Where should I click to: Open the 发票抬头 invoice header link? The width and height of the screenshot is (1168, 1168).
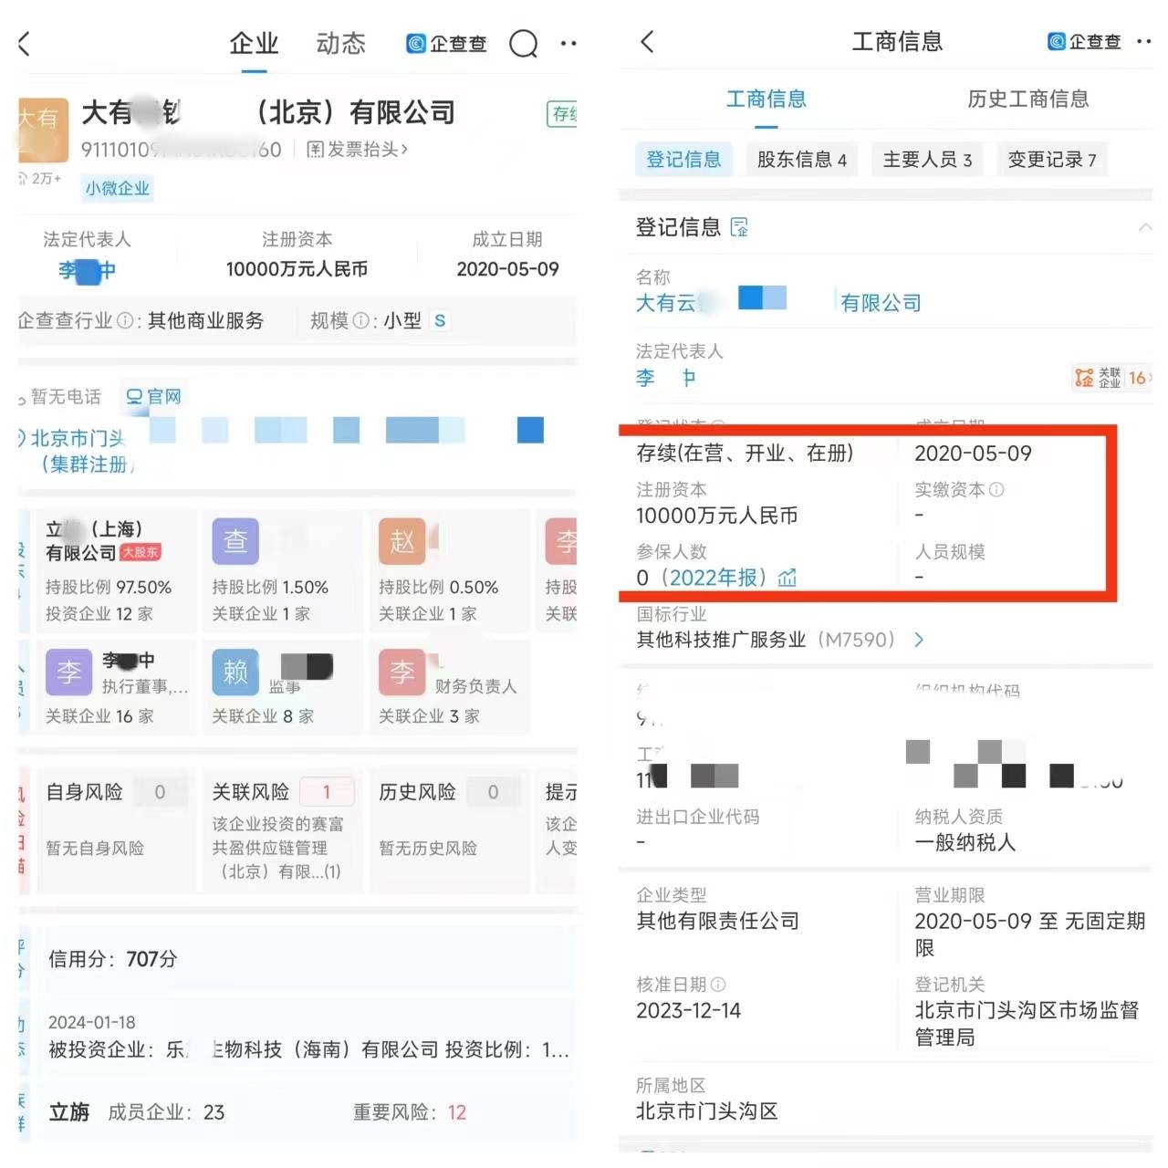[x=357, y=149]
